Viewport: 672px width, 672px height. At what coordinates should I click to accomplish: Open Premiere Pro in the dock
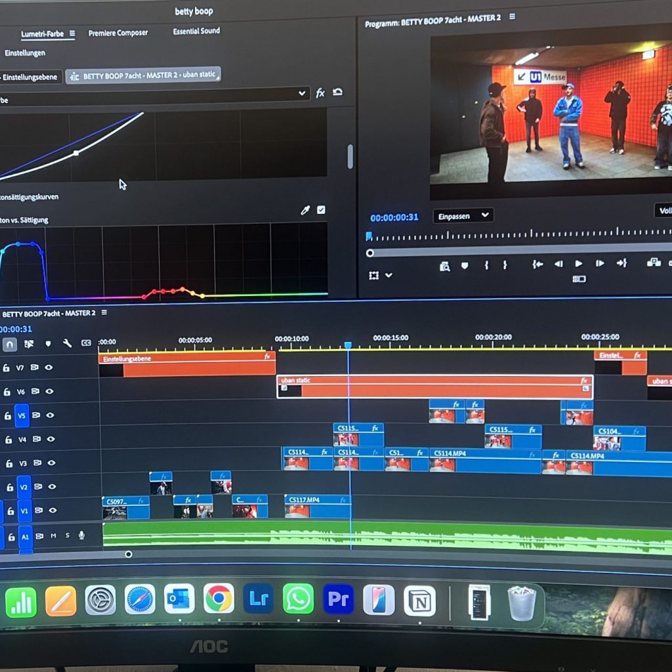(x=338, y=599)
